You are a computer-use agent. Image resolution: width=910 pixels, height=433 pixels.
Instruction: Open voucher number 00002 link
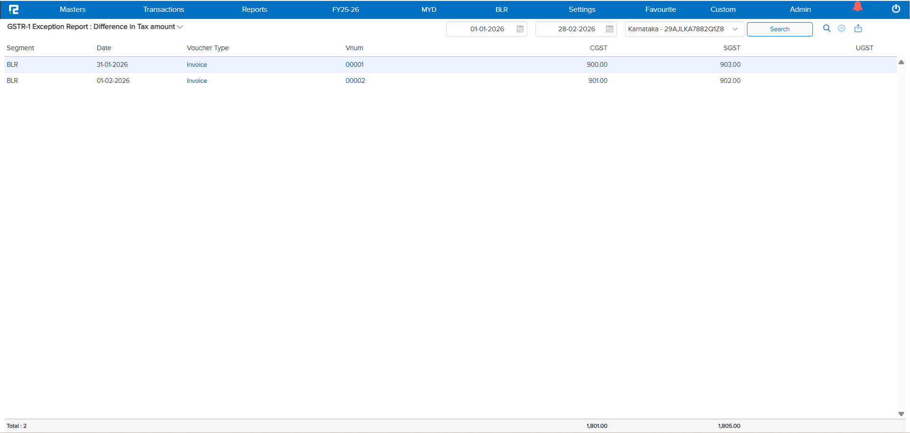(355, 81)
